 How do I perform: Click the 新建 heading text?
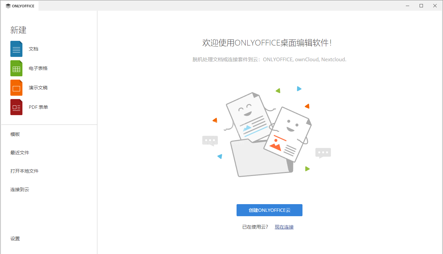[x=18, y=30]
